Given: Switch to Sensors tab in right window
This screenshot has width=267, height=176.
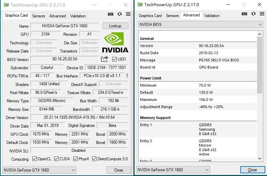Looking at the screenshot, I should coord(172,16).
